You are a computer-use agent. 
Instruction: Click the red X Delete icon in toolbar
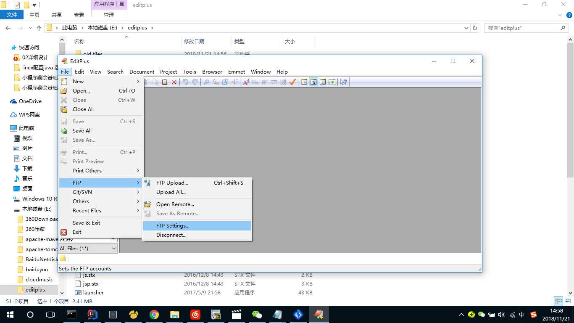[x=174, y=82]
